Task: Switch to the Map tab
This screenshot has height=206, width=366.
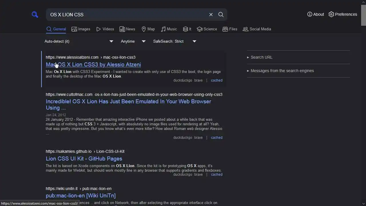Action: (x=148, y=29)
